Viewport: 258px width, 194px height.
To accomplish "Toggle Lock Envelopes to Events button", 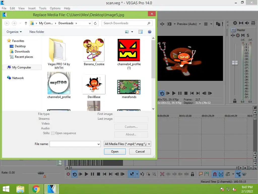I will (x=238, y=174).
